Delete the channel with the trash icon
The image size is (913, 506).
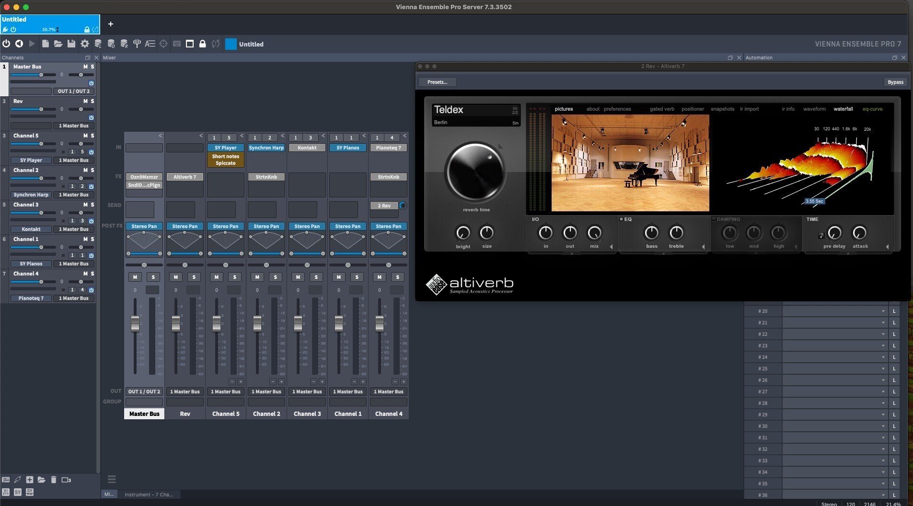click(53, 480)
